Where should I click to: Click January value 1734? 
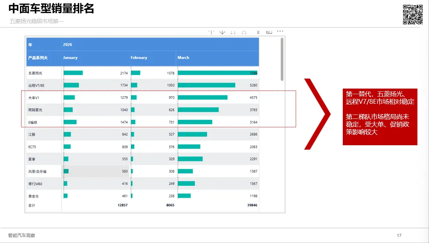click(124, 85)
